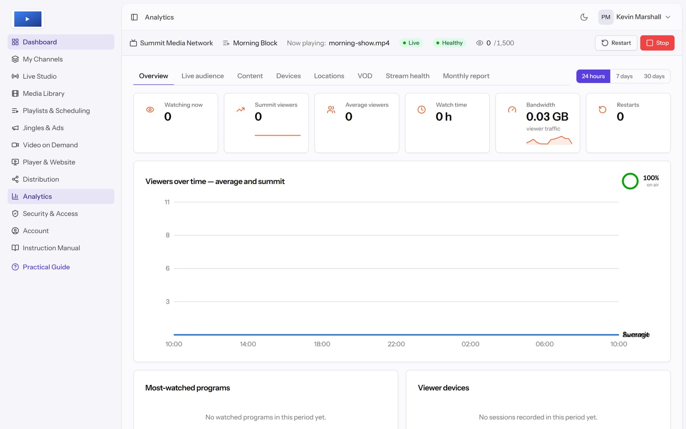
Task: Click the Practical Guide question icon
Action: tap(15, 267)
